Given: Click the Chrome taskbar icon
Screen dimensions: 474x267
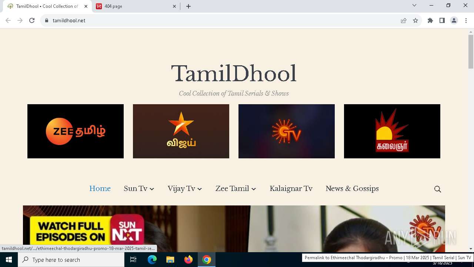Looking at the screenshot, I should [x=207, y=260].
